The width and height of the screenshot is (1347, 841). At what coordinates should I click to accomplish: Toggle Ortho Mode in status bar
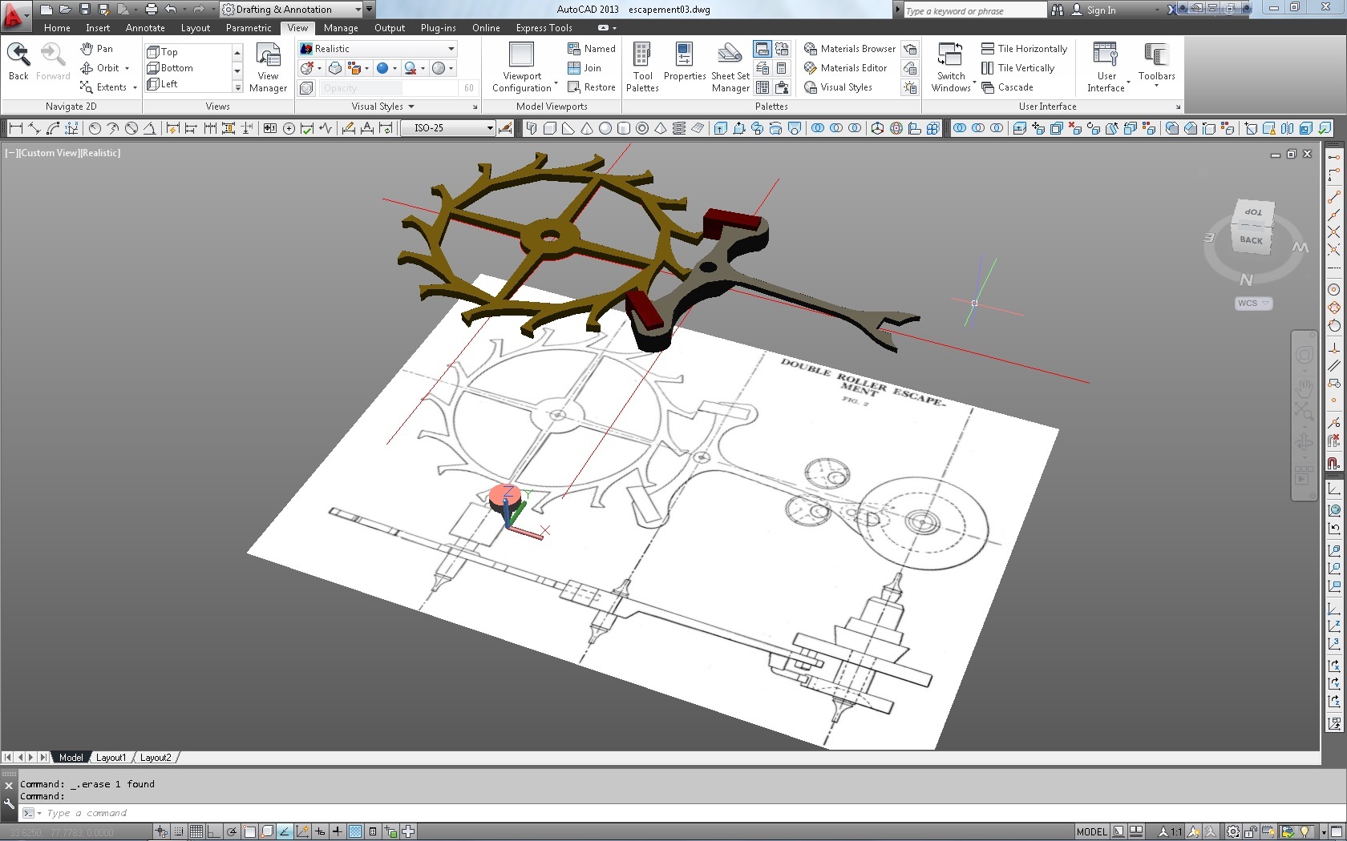pyautogui.click(x=214, y=832)
